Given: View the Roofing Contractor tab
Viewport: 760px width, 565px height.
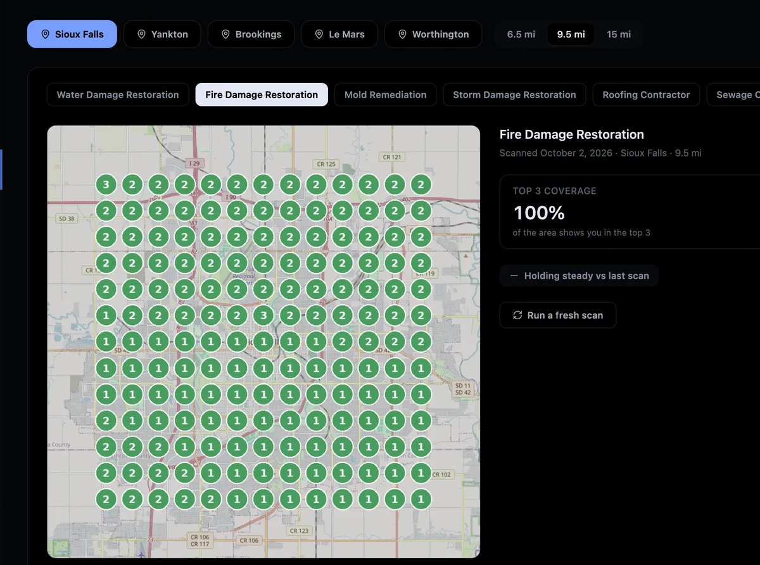Looking at the screenshot, I should click(x=646, y=94).
